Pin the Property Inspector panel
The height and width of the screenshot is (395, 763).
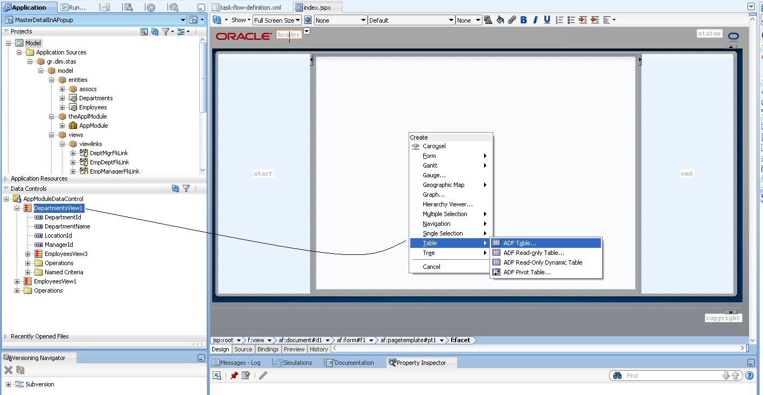click(234, 375)
